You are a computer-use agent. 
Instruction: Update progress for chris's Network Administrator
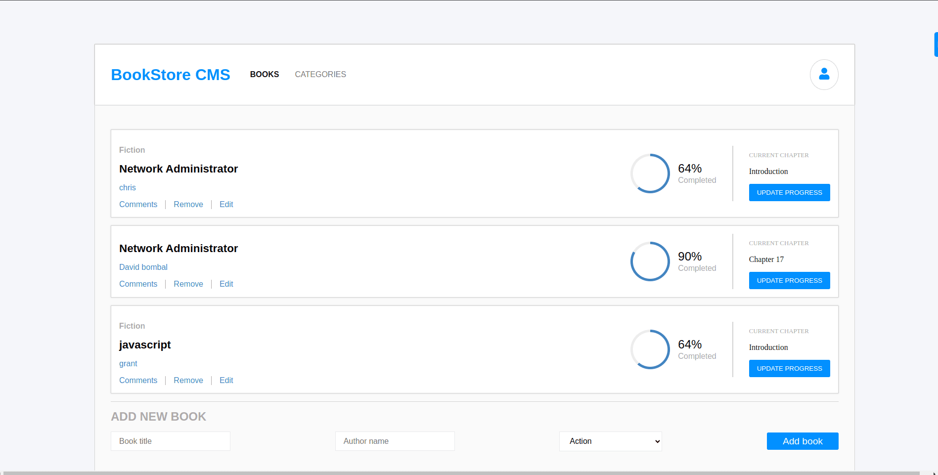tap(789, 193)
